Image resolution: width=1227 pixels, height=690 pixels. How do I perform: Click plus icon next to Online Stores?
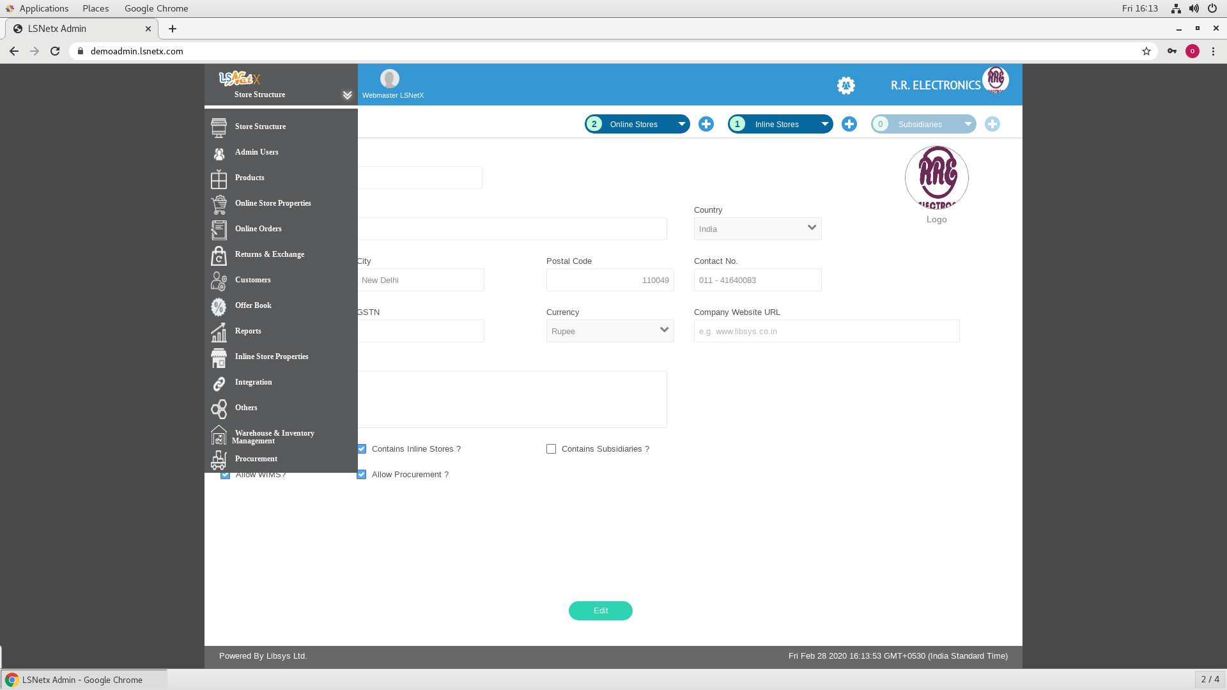pyautogui.click(x=706, y=125)
